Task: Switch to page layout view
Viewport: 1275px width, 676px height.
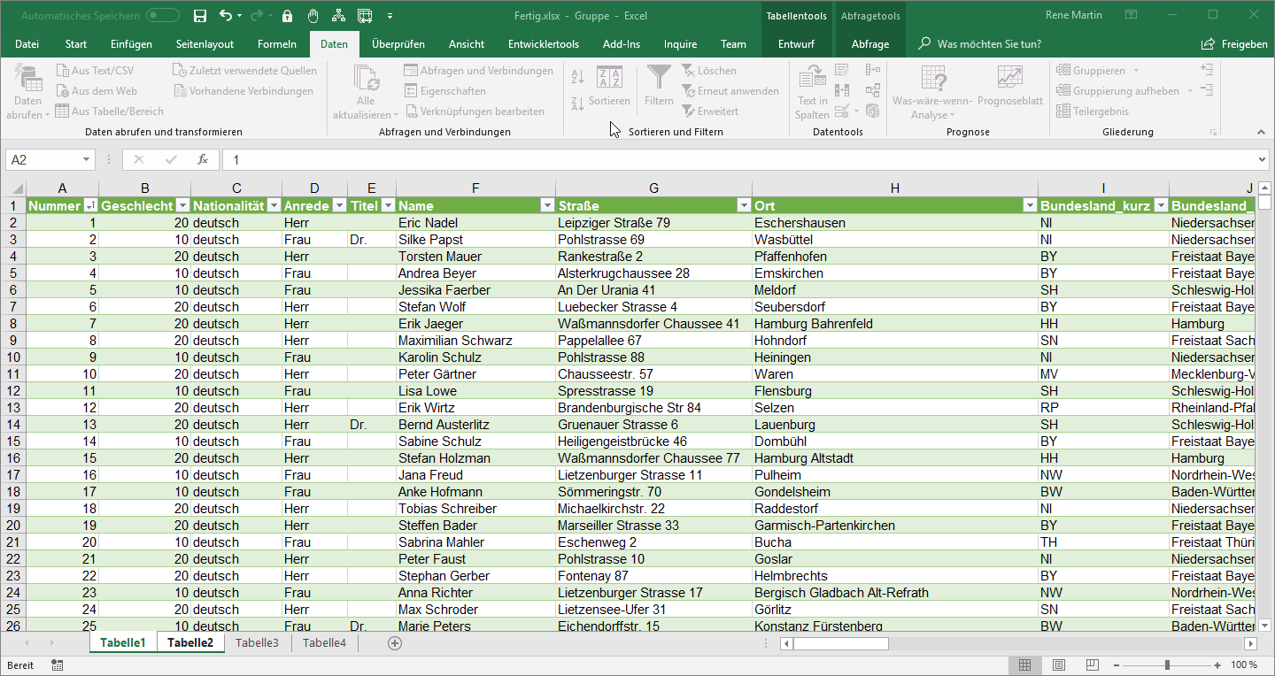Action: click(1058, 664)
